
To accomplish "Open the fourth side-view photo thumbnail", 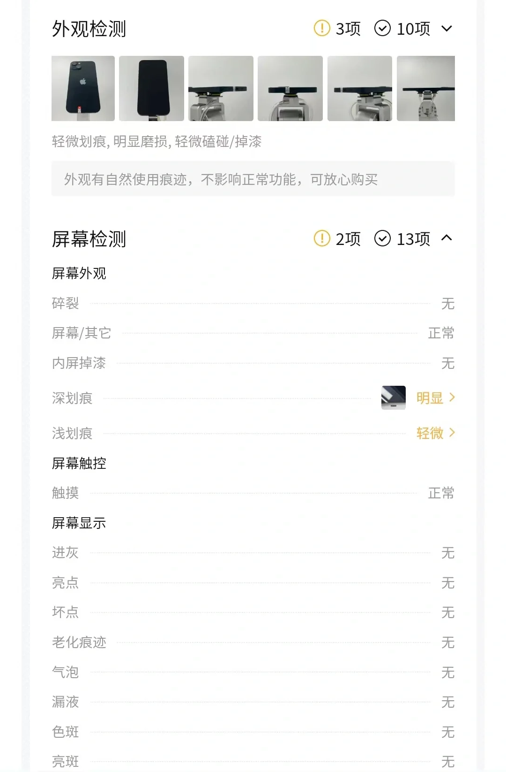I will [x=290, y=88].
